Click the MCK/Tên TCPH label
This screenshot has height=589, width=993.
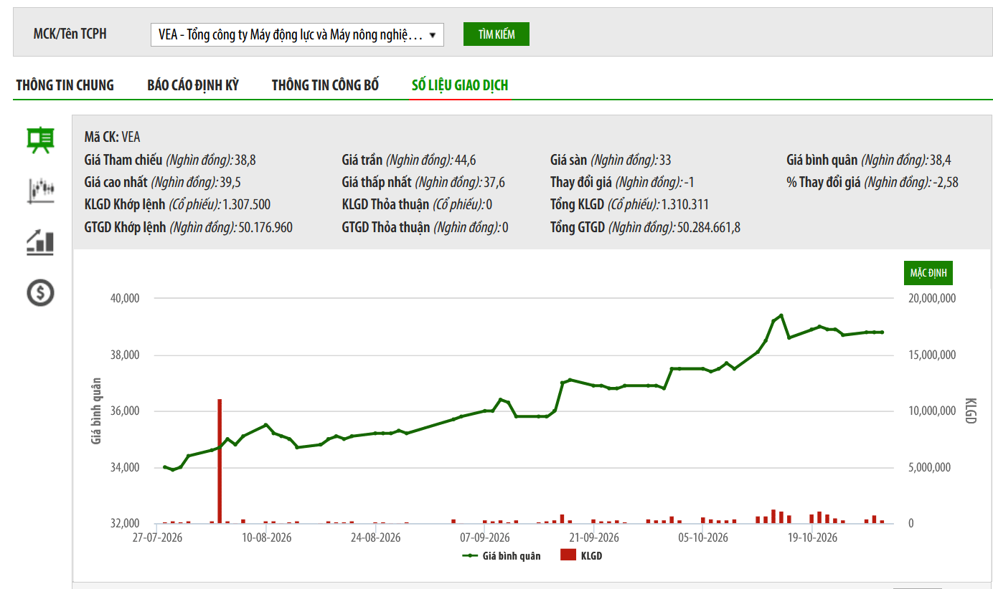[70, 34]
